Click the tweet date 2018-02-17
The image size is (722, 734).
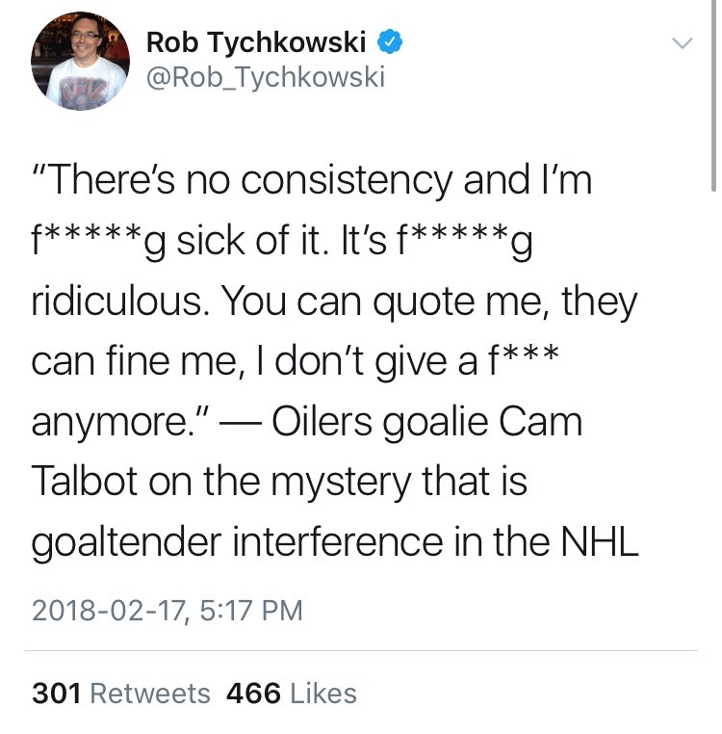(x=113, y=609)
